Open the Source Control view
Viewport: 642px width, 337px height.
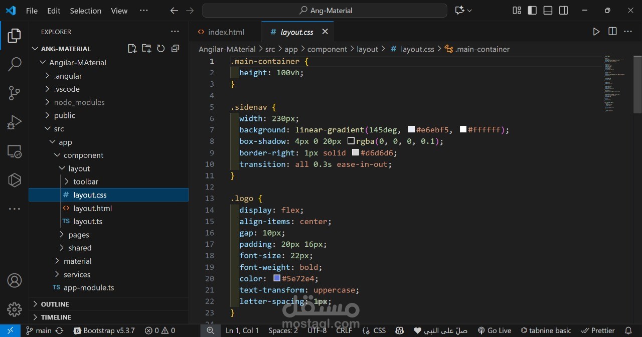[x=14, y=93]
